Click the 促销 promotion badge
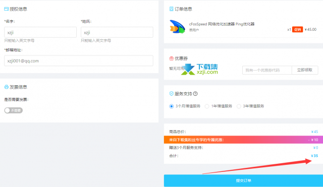The height and width of the screenshot is (187, 323). coord(297,30)
